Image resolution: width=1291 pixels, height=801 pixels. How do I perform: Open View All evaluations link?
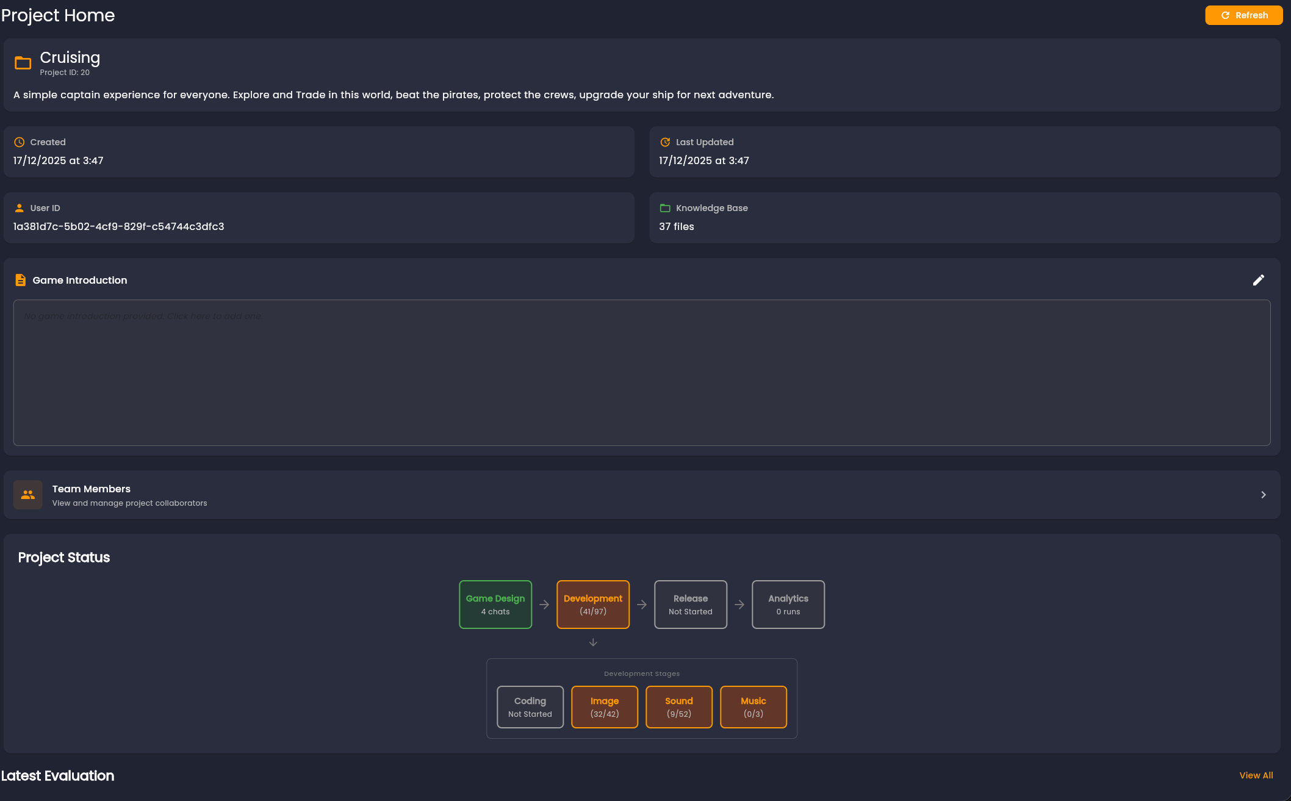(x=1256, y=775)
